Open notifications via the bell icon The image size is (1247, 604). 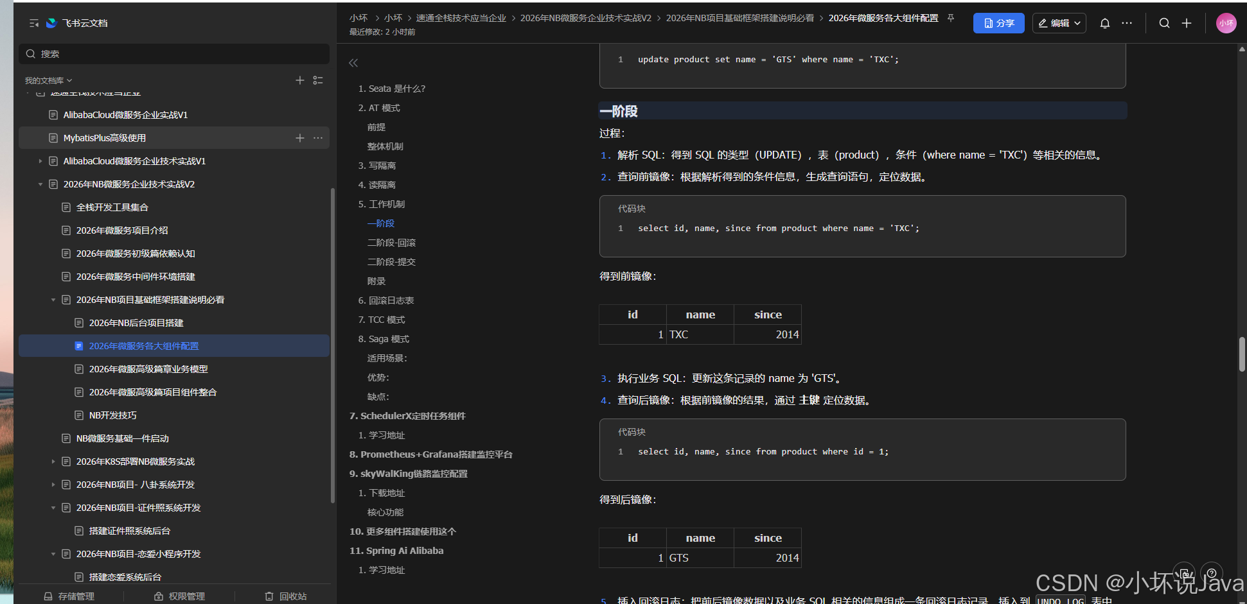coord(1104,23)
